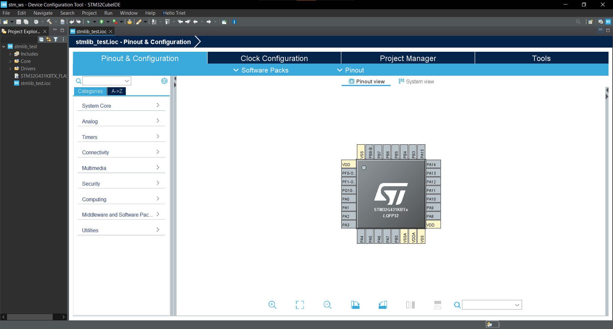Screen dimensions: 613x329
Task: Click the blue info icon in toolbar
Action: [234, 22]
